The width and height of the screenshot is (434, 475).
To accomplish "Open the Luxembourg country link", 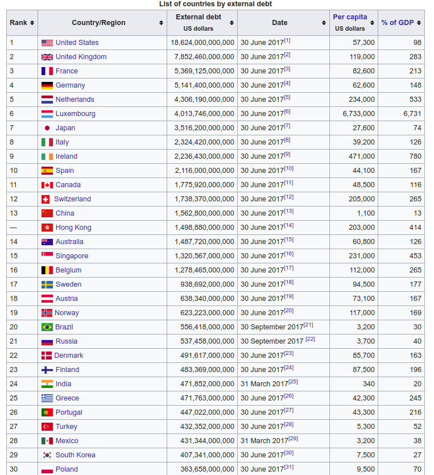I will tap(75, 114).
